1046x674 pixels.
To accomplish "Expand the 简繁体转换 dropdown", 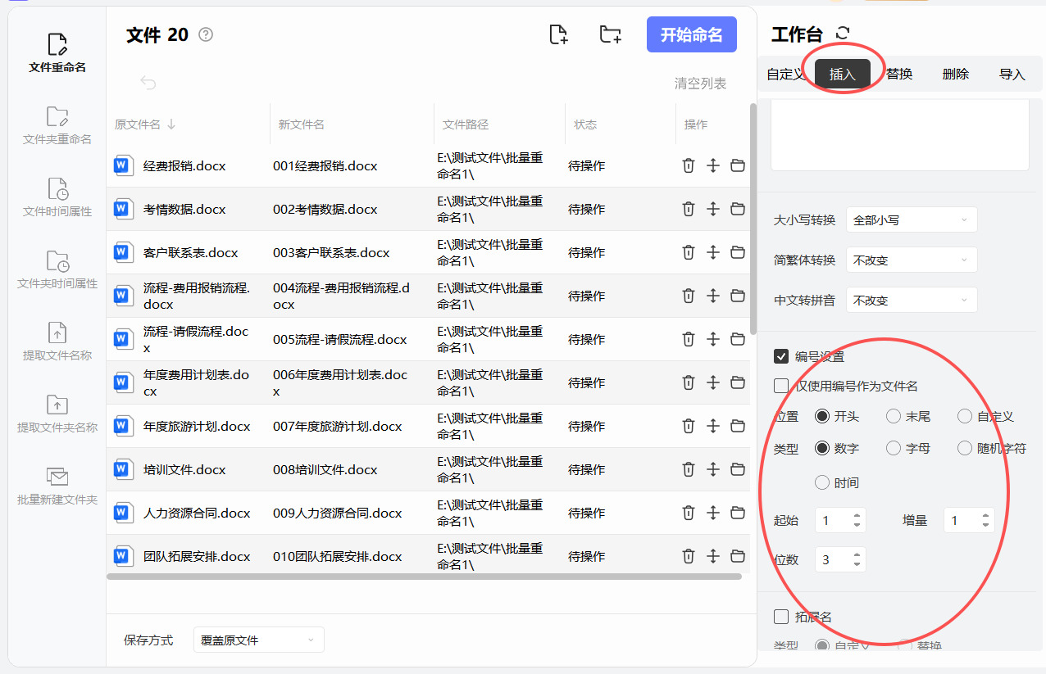I will [x=911, y=260].
